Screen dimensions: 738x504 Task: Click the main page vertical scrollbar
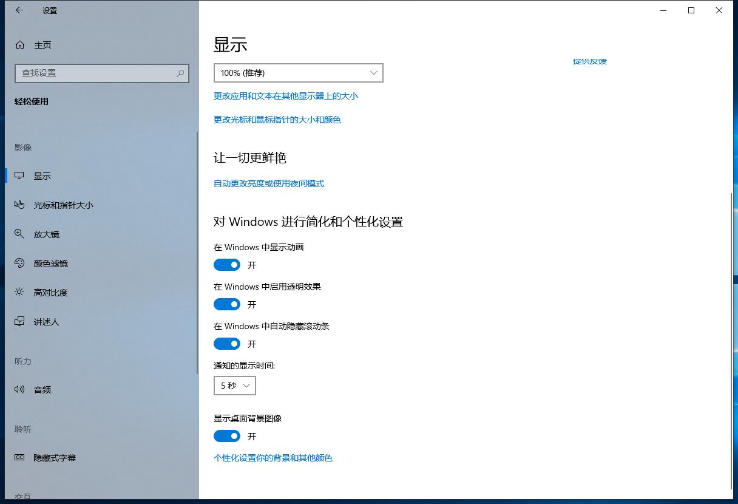pos(731,340)
